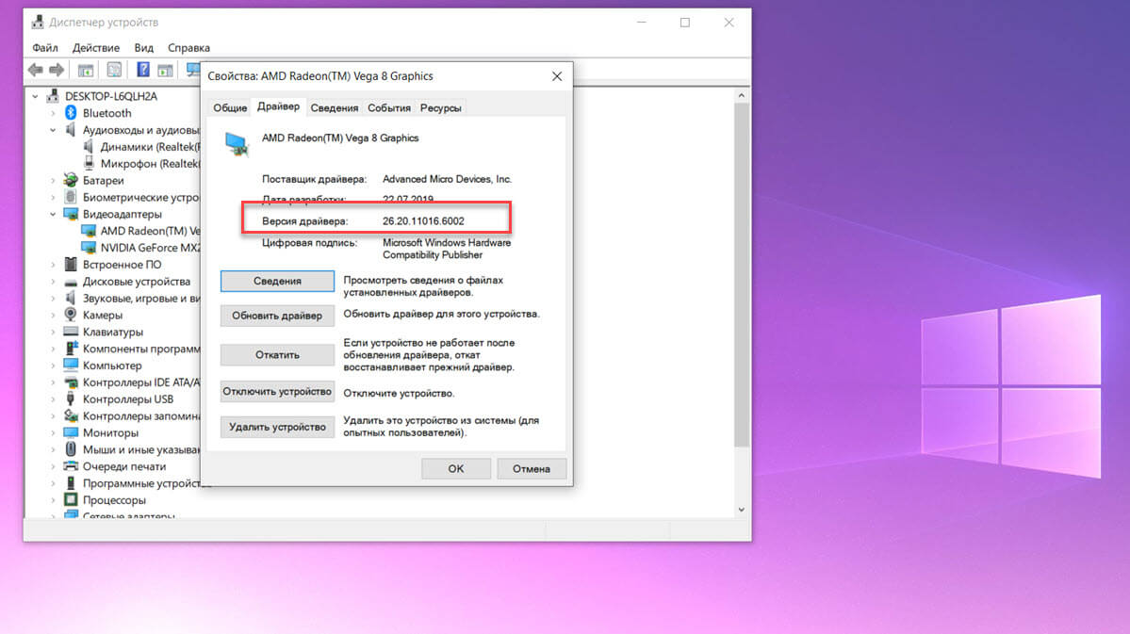
Task: Collapse the DESKTOP-L6QLH2A root node
Action: 35,96
